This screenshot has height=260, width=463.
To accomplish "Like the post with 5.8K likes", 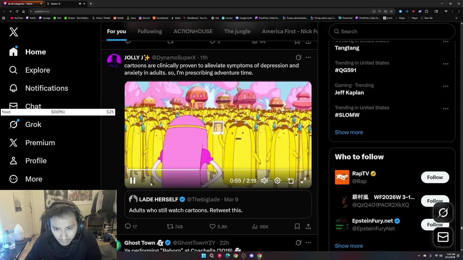I will tap(218, 226).
